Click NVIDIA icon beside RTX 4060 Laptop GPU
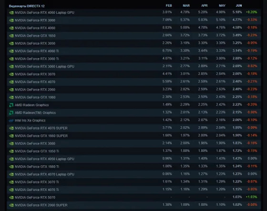This screenshot has width=267, height=211. [11, 13]
